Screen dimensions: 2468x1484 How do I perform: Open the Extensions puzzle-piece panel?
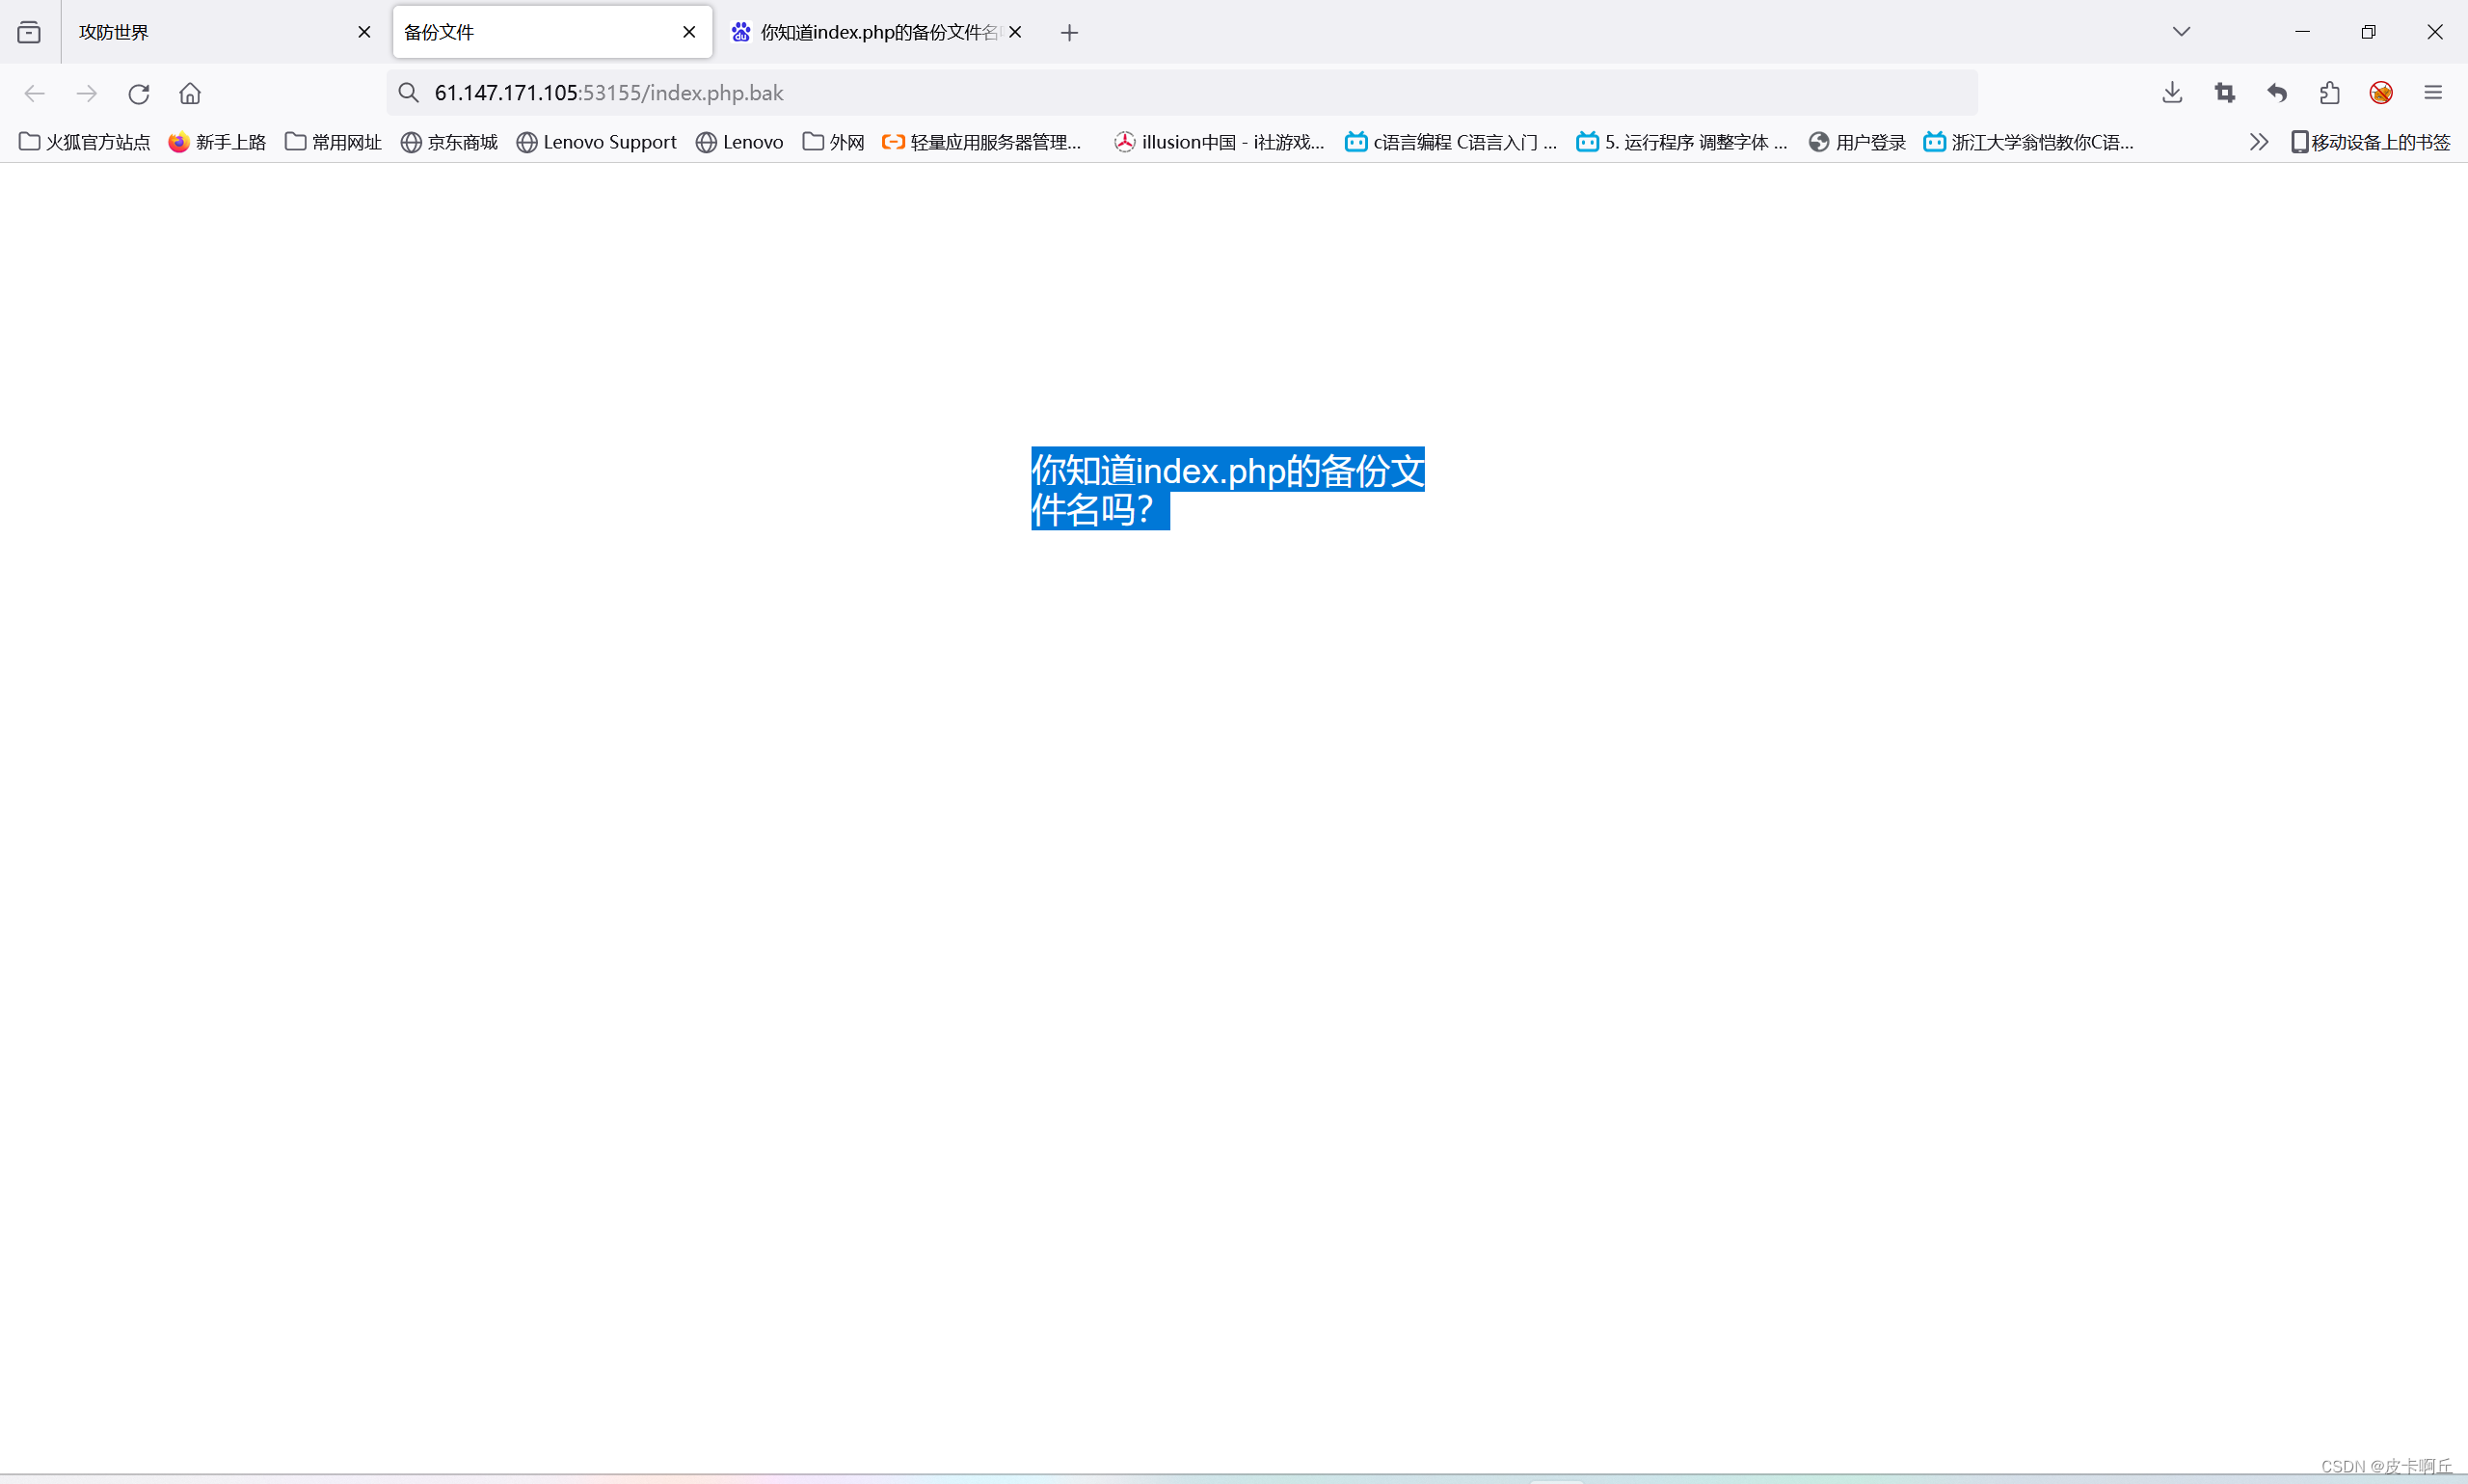(x=2330, y=93)
